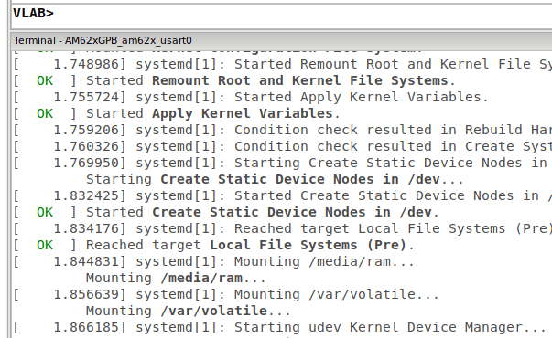Viewport: 552px width, 338px height.
Task: Click the bold 'Mounting /media/ram...' line
Action: pos(176,279)
